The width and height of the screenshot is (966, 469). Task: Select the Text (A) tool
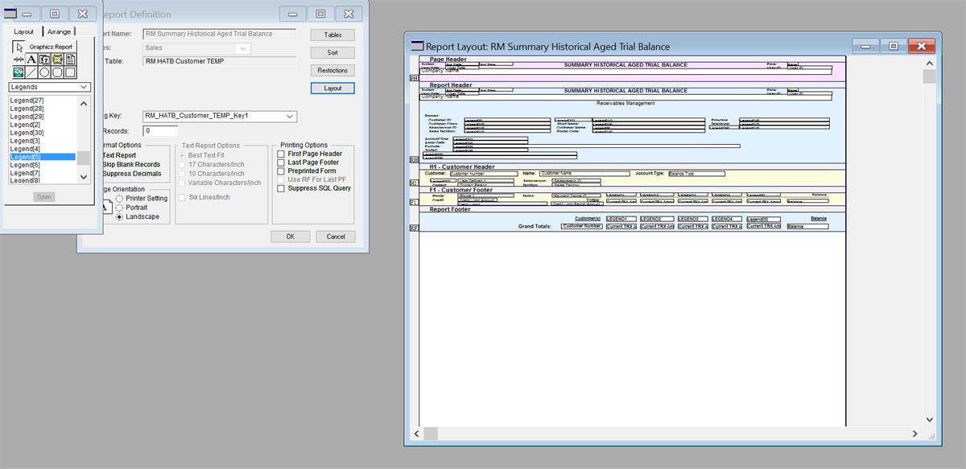tap(31, 60)
